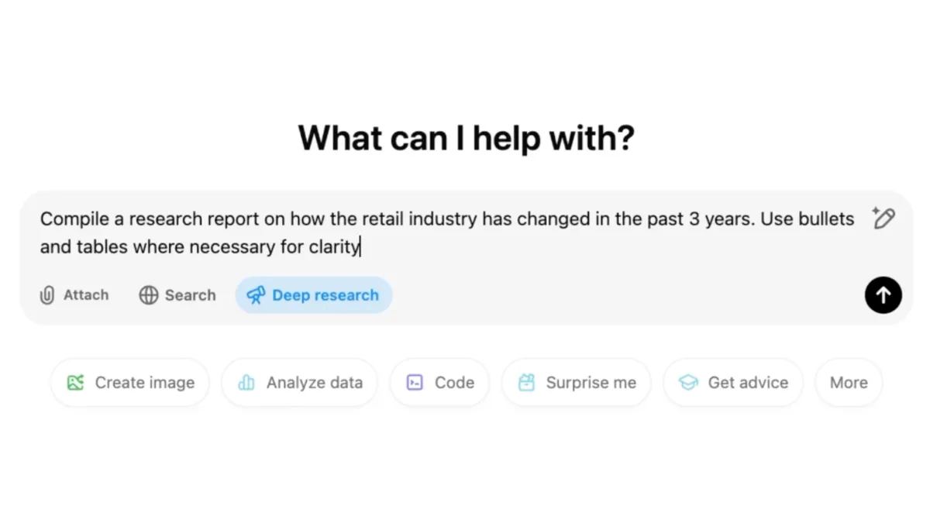Click the Analyze data bar chart icon
The height and width of the screenshot is (523, 930).
tap(246, 382)
